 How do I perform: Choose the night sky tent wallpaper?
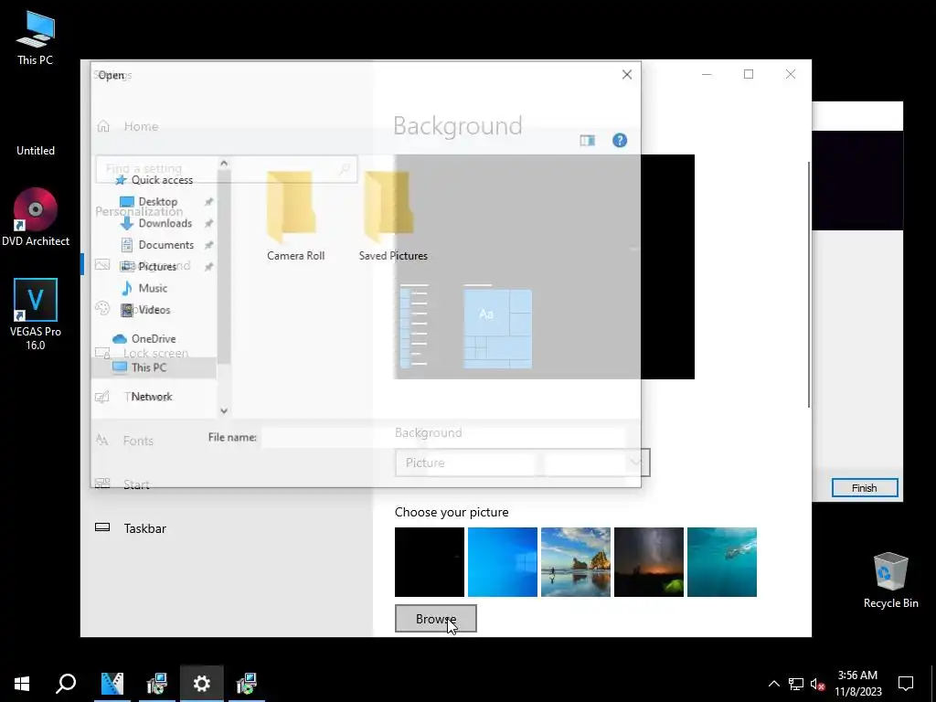649,562
